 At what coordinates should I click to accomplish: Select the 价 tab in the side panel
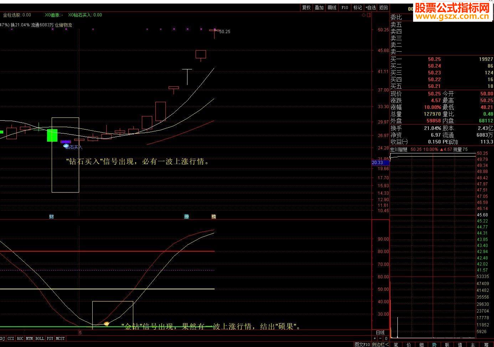click(x=409, y=344)
